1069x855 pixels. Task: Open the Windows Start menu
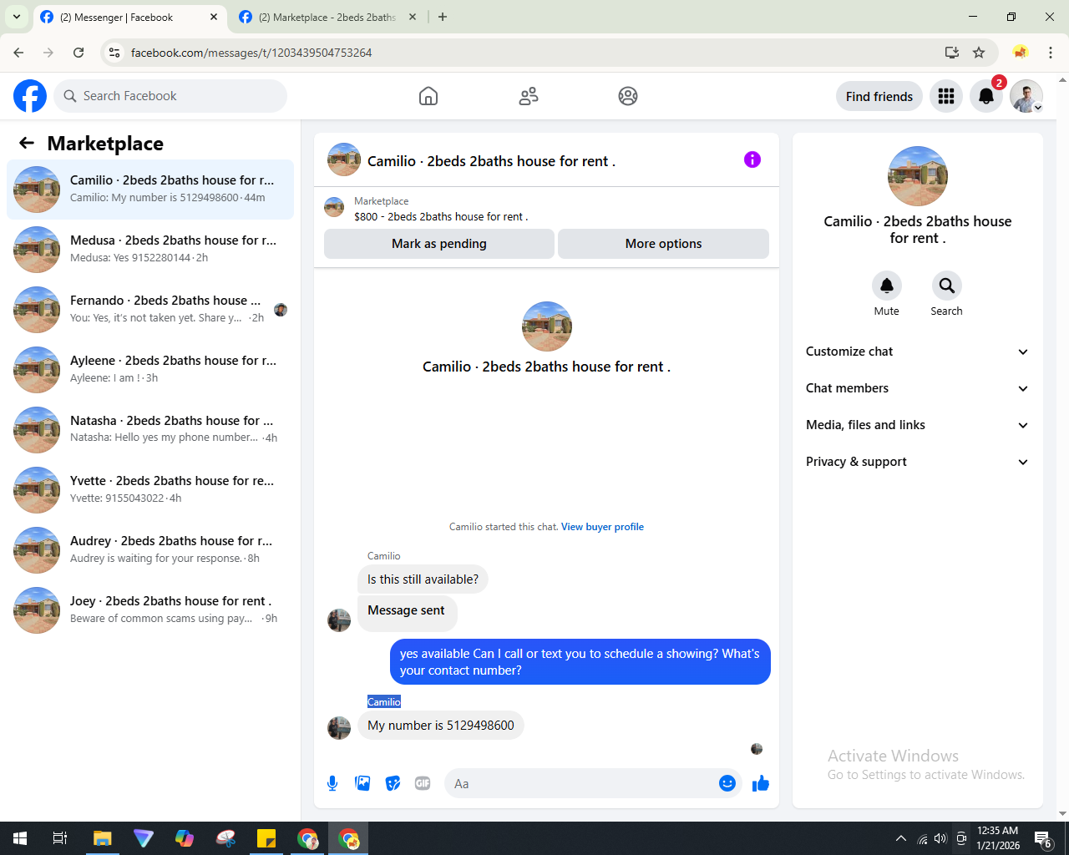[20, 838]
